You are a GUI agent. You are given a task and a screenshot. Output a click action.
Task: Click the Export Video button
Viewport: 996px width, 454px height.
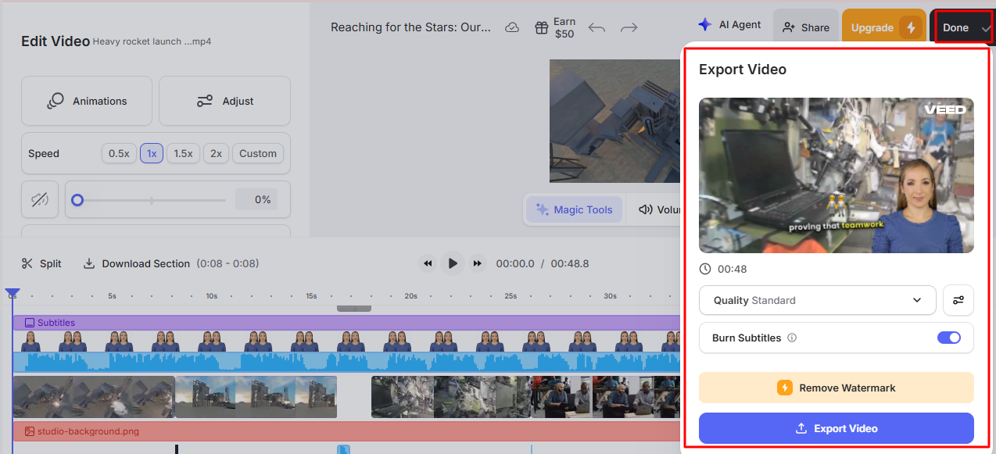coord(836,428)
